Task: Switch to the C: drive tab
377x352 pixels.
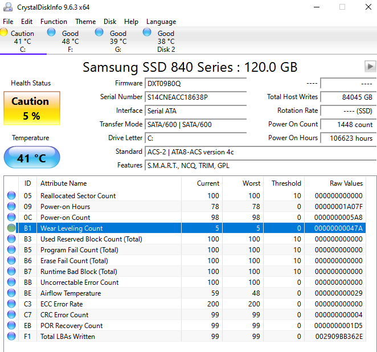Action: [x=23, y=41]
